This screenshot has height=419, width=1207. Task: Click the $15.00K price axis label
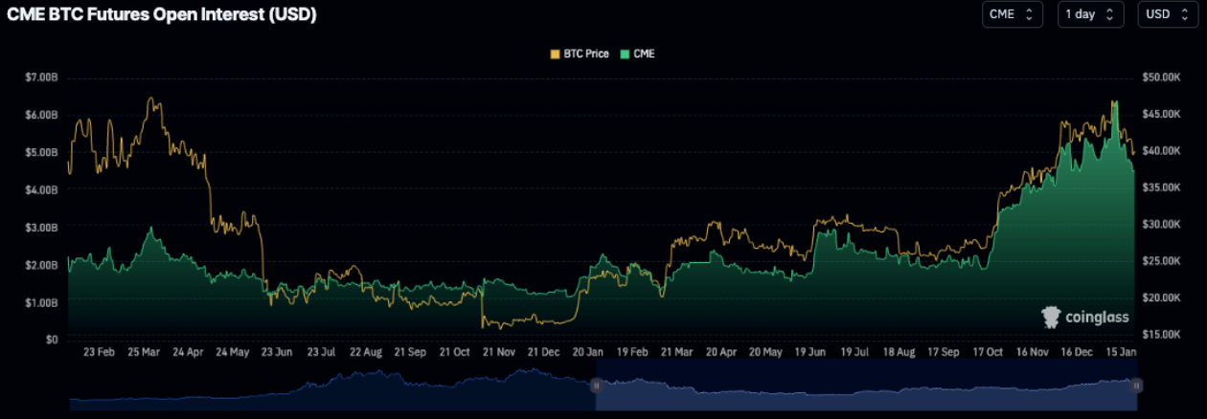point(1162,334)
